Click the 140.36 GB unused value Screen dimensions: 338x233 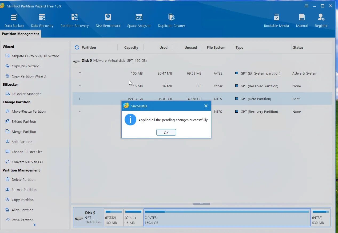194,99
